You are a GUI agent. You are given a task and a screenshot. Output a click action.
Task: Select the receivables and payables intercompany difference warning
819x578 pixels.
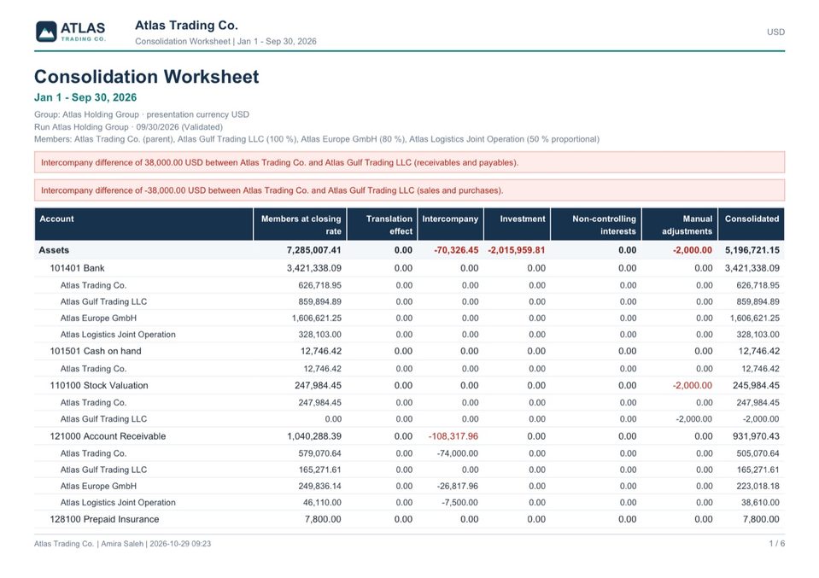pyautogui.click(x=410, y=162)
